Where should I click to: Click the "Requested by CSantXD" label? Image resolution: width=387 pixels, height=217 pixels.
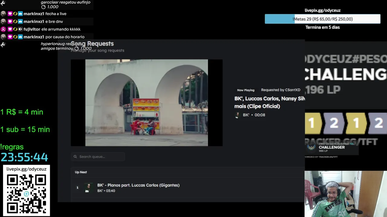281,90
